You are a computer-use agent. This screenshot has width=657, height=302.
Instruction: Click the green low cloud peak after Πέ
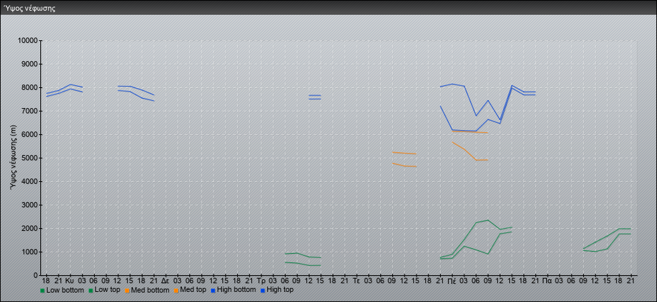487,220
